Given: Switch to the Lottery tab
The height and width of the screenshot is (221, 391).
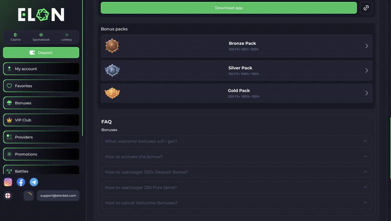Looking at the screenshot, I should coord(66,37).
